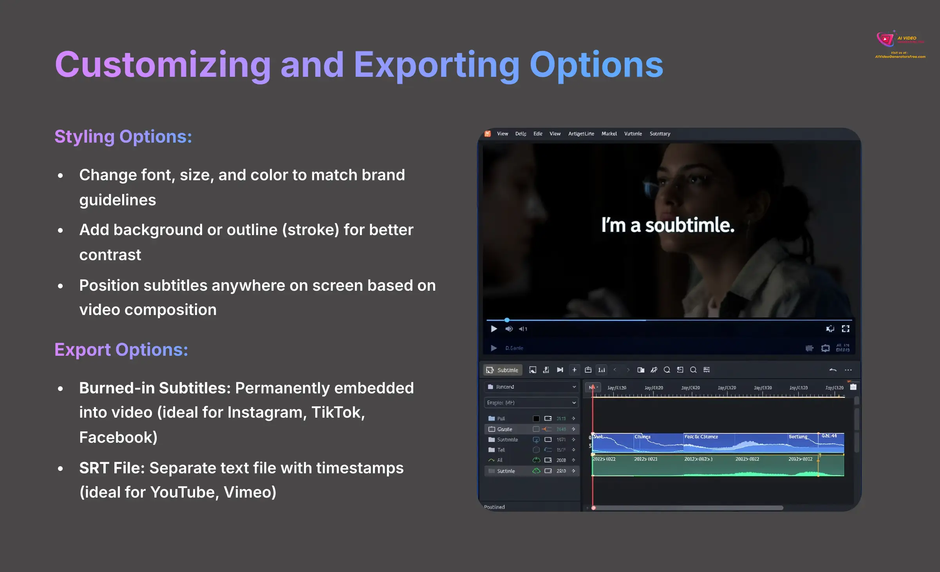Open the pen/annotation tool in the toolbar
The height and width of the screenshot is (572, 940).
click(x=655, y=370)
